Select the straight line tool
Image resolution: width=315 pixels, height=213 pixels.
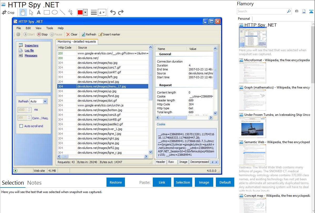click(62, 12)
